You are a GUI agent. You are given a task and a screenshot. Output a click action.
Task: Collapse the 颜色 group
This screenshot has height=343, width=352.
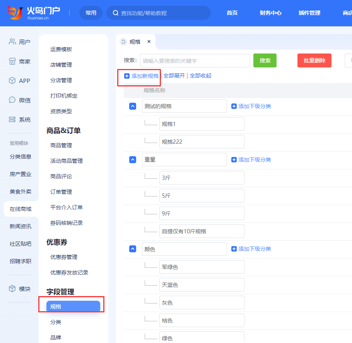(133, 249)
